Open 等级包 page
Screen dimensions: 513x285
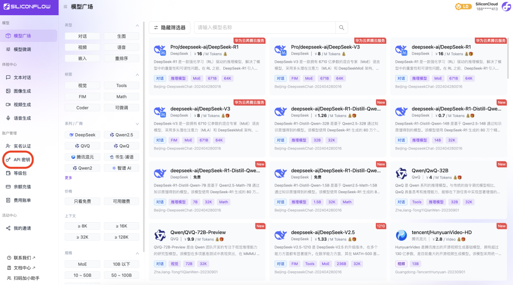(29, 173)
